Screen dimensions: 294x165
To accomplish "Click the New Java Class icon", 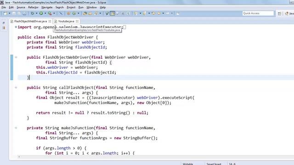I will [x=74, y=13].
